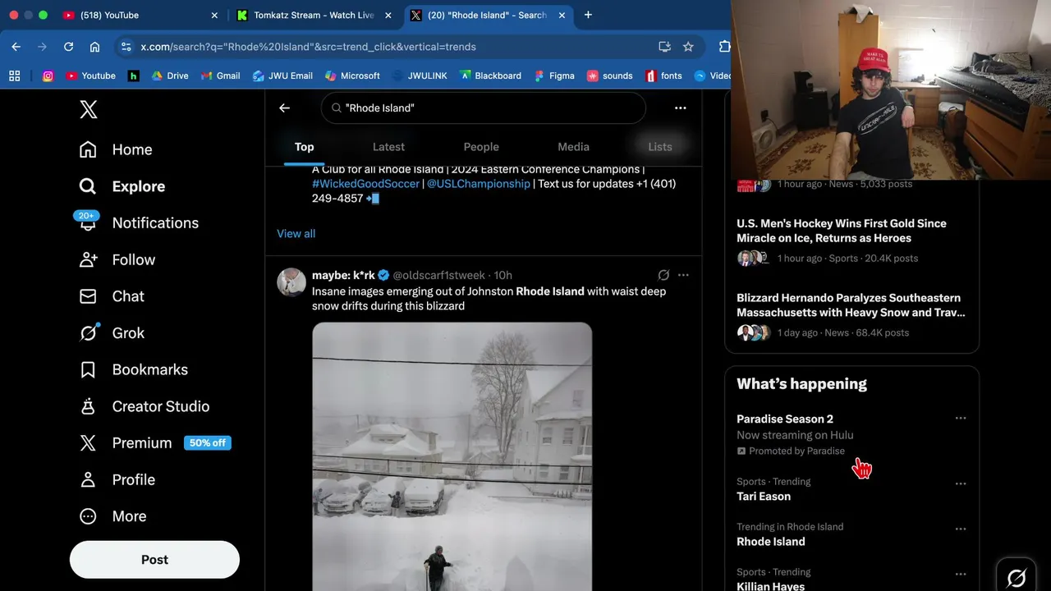Open Blizzard Hernando Paralyzes Massachusetts story
Viewport: 1051px width, 591px height.
coord(851,315)
